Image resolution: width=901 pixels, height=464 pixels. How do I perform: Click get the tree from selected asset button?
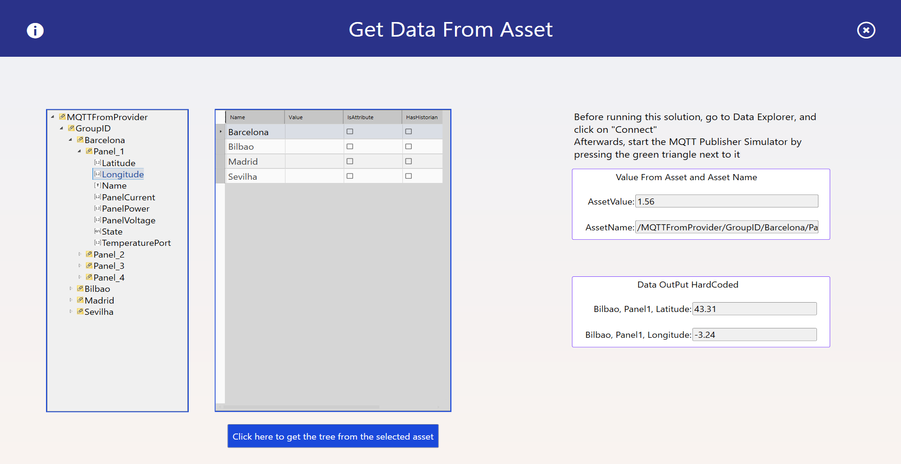pyautogui.click(x=333, y=436)
